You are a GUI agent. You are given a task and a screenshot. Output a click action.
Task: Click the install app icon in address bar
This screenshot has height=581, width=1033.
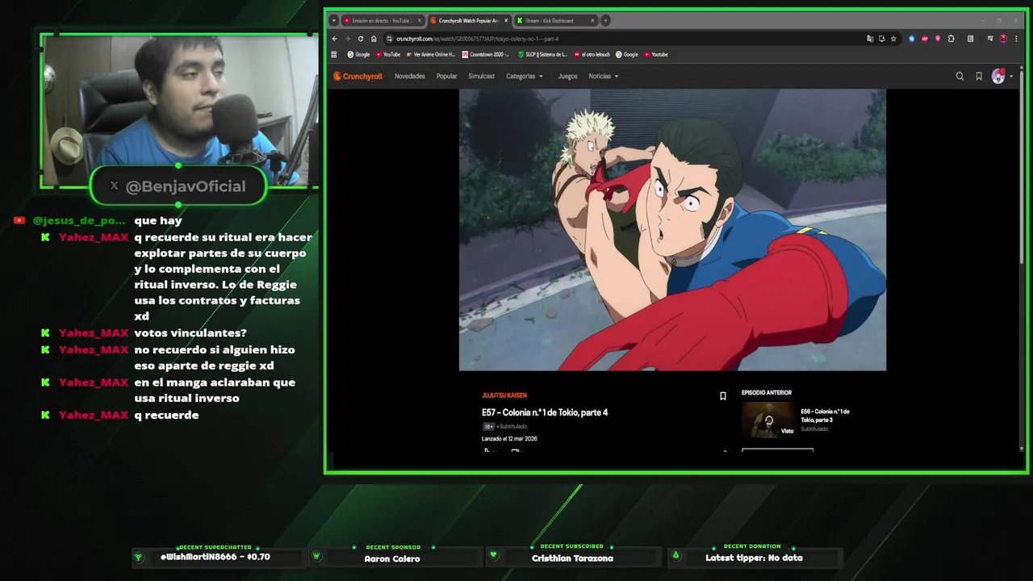tap(881, 39)
